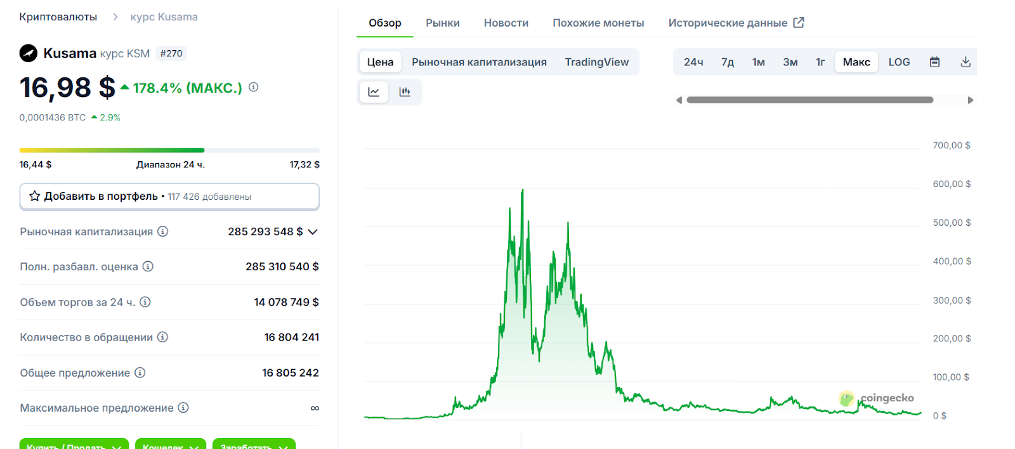Select Рыночная капитализация chart mode
The image size is (1015, 449).
tap(479, 62)
